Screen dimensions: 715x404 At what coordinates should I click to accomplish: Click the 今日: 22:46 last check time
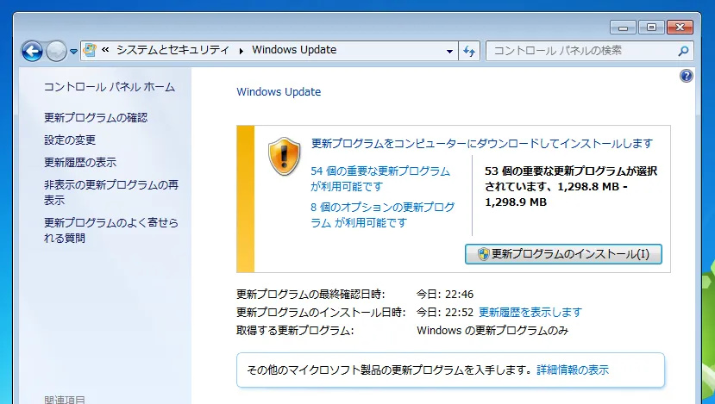tap(444, 295)
